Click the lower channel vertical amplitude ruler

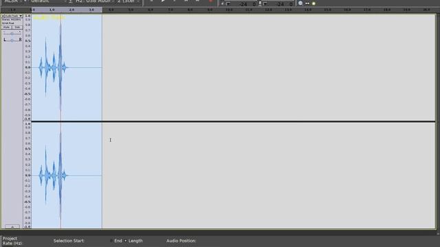pos(27,176)
